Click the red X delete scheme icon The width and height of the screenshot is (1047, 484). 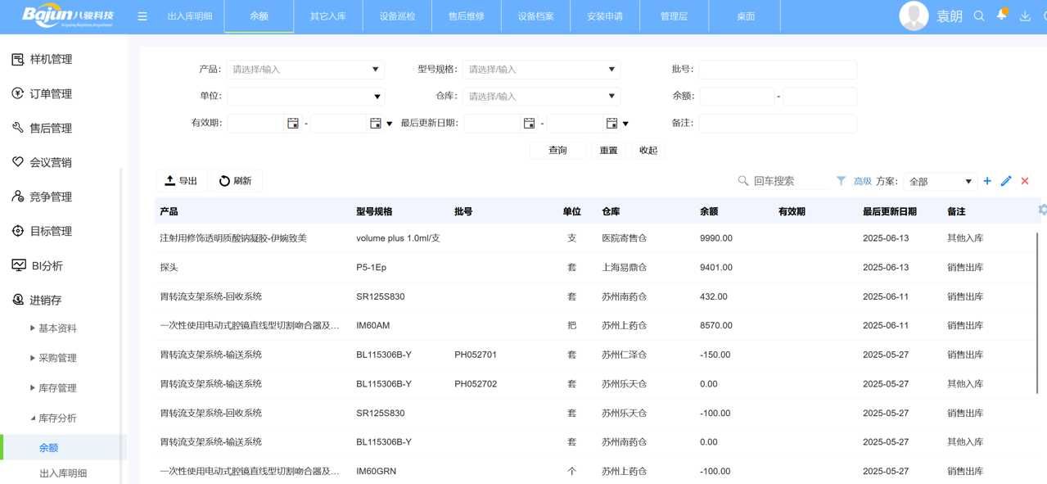click(x=1025, y=181)
